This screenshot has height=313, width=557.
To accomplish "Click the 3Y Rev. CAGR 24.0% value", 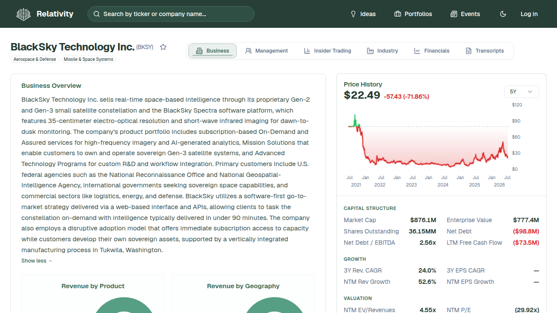I will click(427, 270).
